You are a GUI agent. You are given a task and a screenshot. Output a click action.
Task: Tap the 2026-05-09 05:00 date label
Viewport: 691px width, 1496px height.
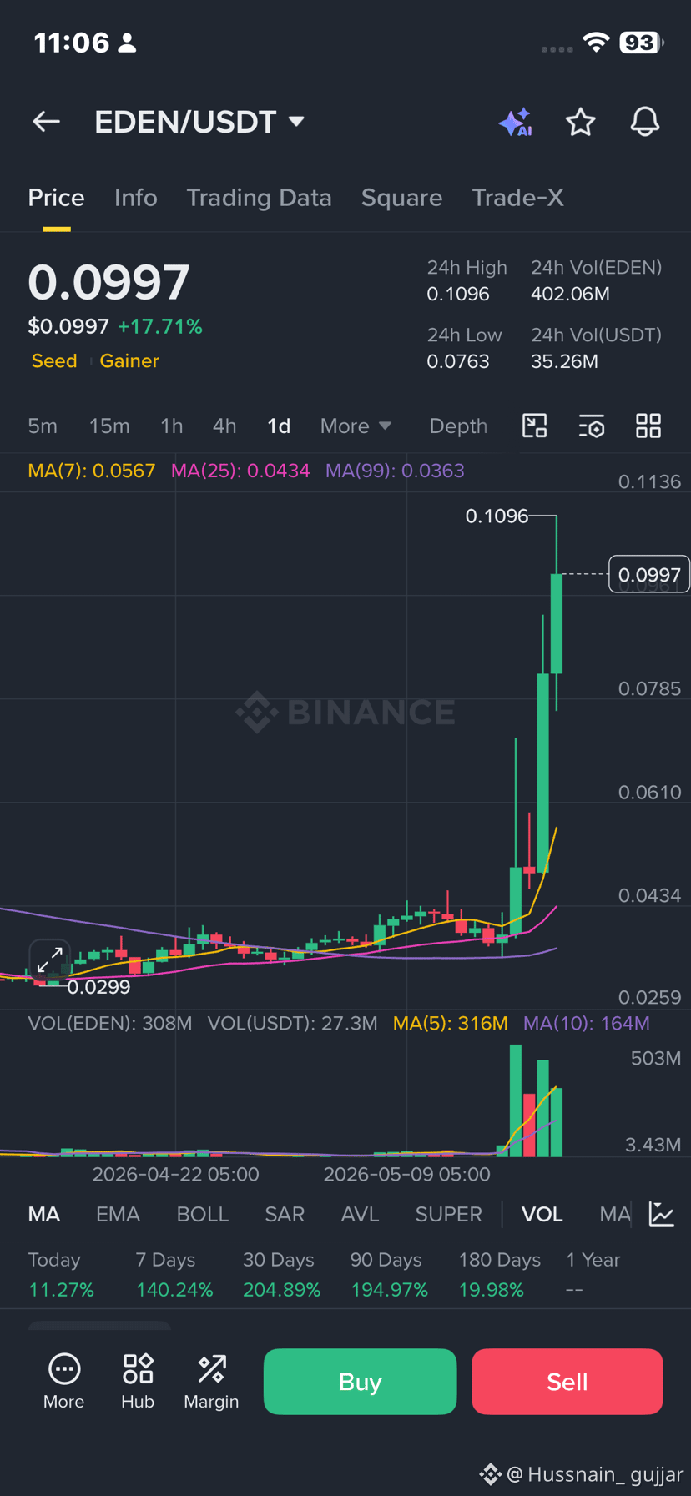(x=407, y=1174)
